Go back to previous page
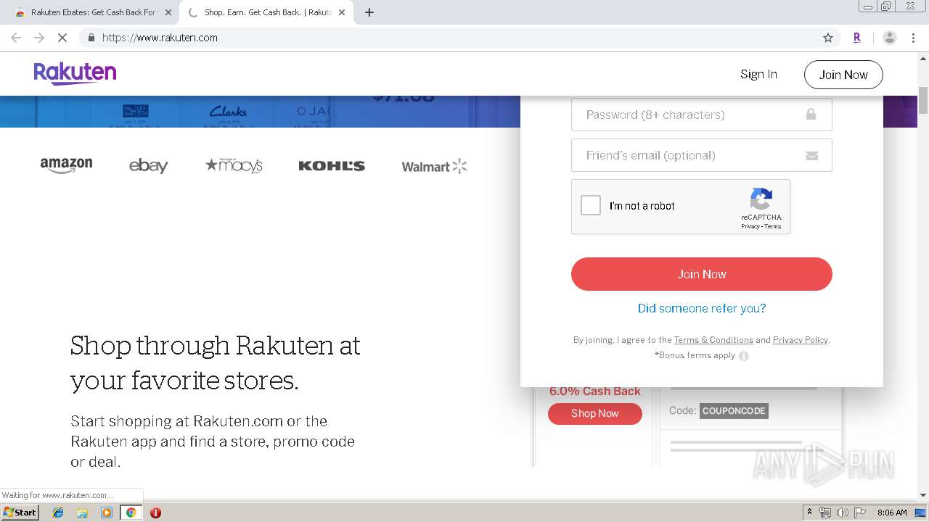Viewport: 929px width, 522px height. coord(16,38)
